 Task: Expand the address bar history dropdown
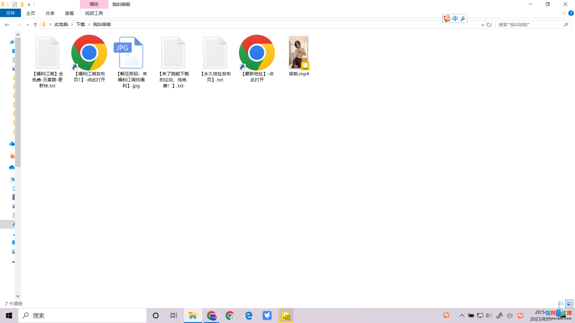pos(482,25)
